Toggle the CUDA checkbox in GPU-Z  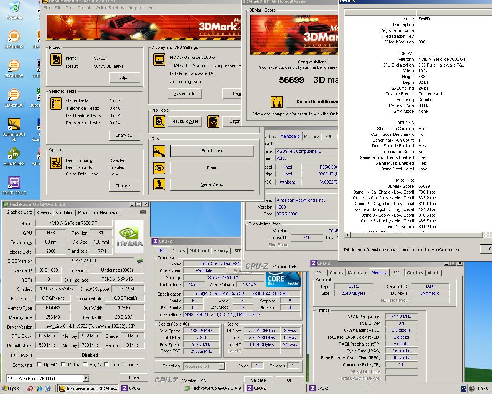pyautogui.click(x=63, y=365)
